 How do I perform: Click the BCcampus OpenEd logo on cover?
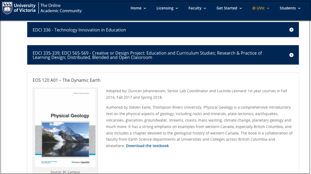pos(80,162)
